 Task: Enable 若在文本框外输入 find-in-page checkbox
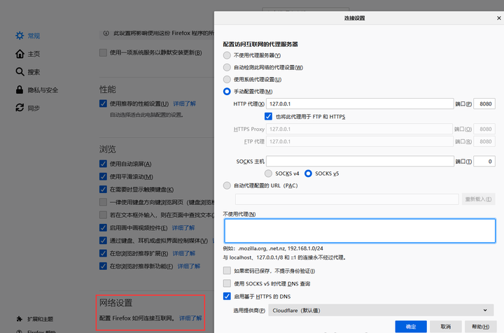[103, 215]
